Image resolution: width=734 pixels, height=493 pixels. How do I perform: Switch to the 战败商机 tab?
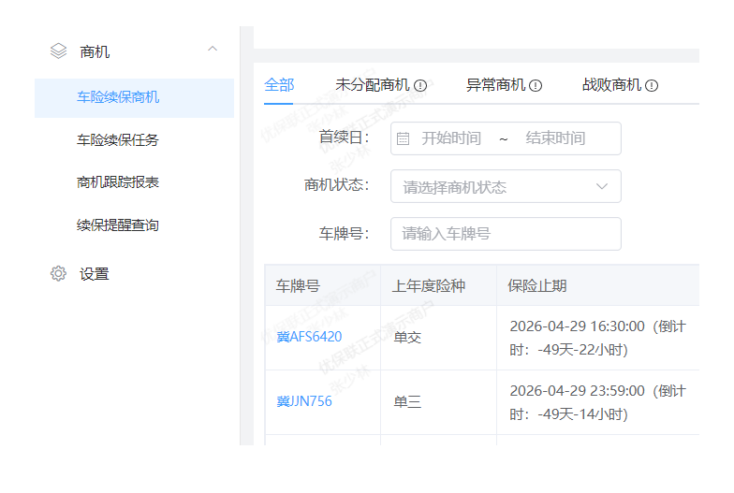[x=611, y=85]
